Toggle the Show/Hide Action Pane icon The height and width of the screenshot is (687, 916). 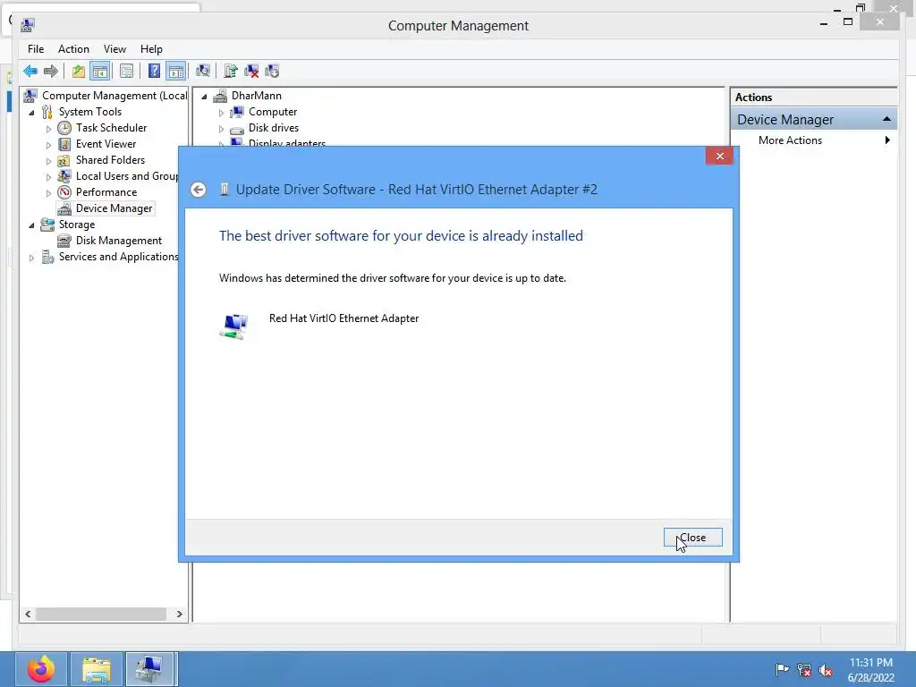point(176,72)
